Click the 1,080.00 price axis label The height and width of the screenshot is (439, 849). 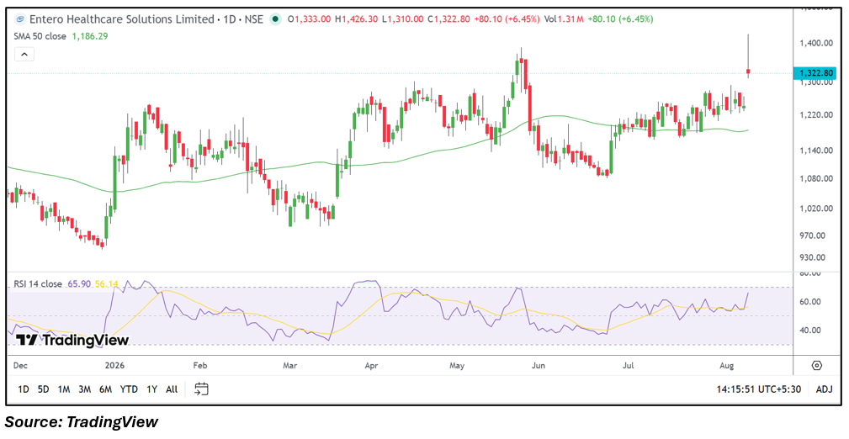[816, 178]
